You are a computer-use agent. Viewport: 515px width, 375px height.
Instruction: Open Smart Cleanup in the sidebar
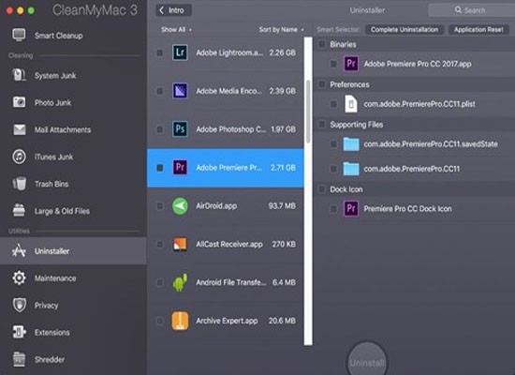coord(73,36)
